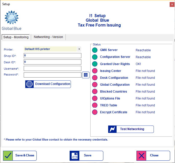Viewport: 175px width, 163px height.
Task: Select the Setup - Monitoring tab
Action: click(16, 37)
